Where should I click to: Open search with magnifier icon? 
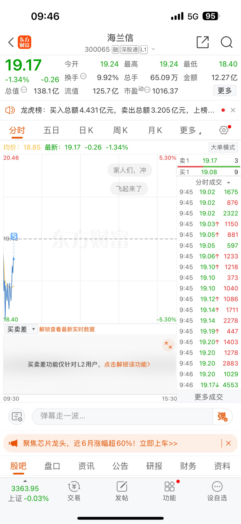(227, 42)
